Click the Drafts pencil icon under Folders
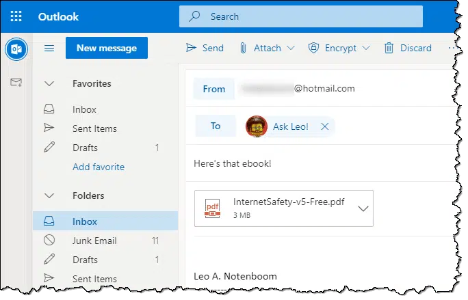Screen dimensions: 468x300 (x=49, y=259)
